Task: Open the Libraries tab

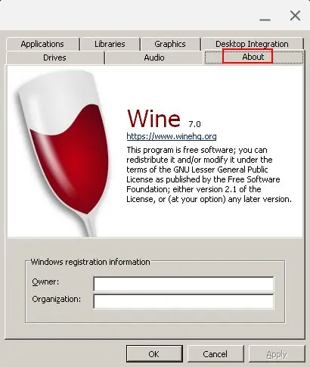Action: pyautogui.click(x=110, y=44)
